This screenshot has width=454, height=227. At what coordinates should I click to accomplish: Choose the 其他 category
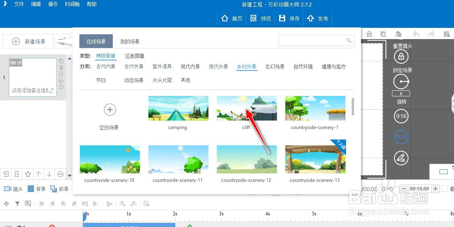185,80
